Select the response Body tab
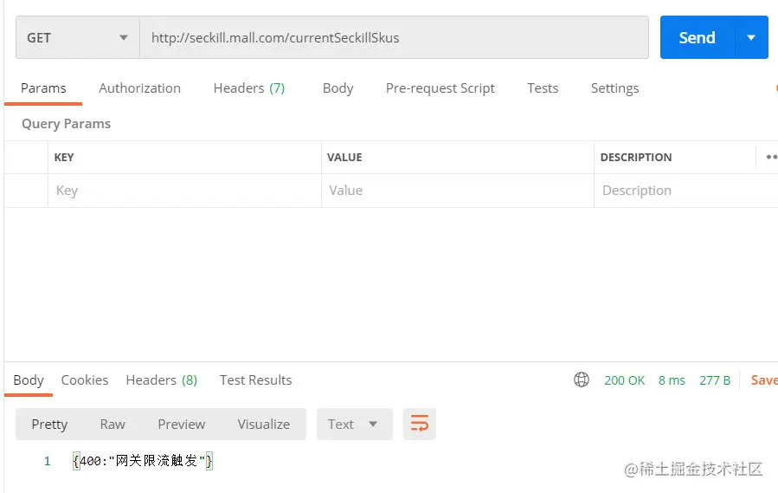This screenshot has width=778, height=493. pos(29,380)
